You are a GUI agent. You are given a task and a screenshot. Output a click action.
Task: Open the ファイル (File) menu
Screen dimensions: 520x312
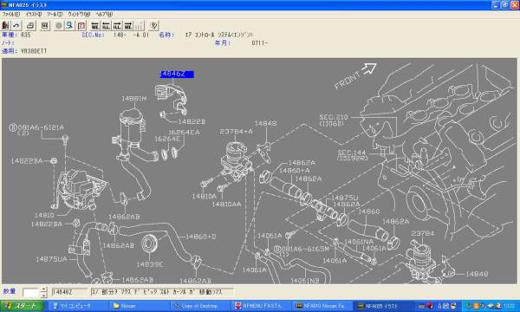coord(11,14)
